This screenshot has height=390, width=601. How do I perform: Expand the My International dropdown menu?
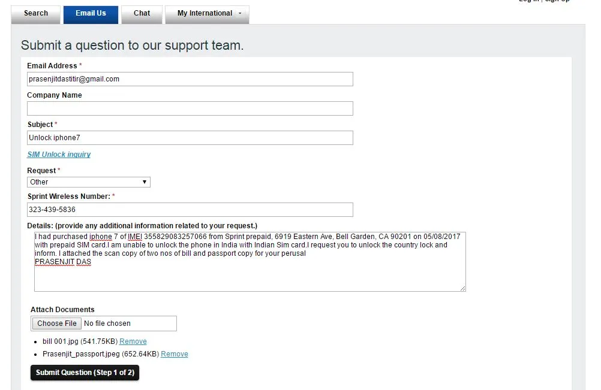pyautogui.click(x=207, y=14)
